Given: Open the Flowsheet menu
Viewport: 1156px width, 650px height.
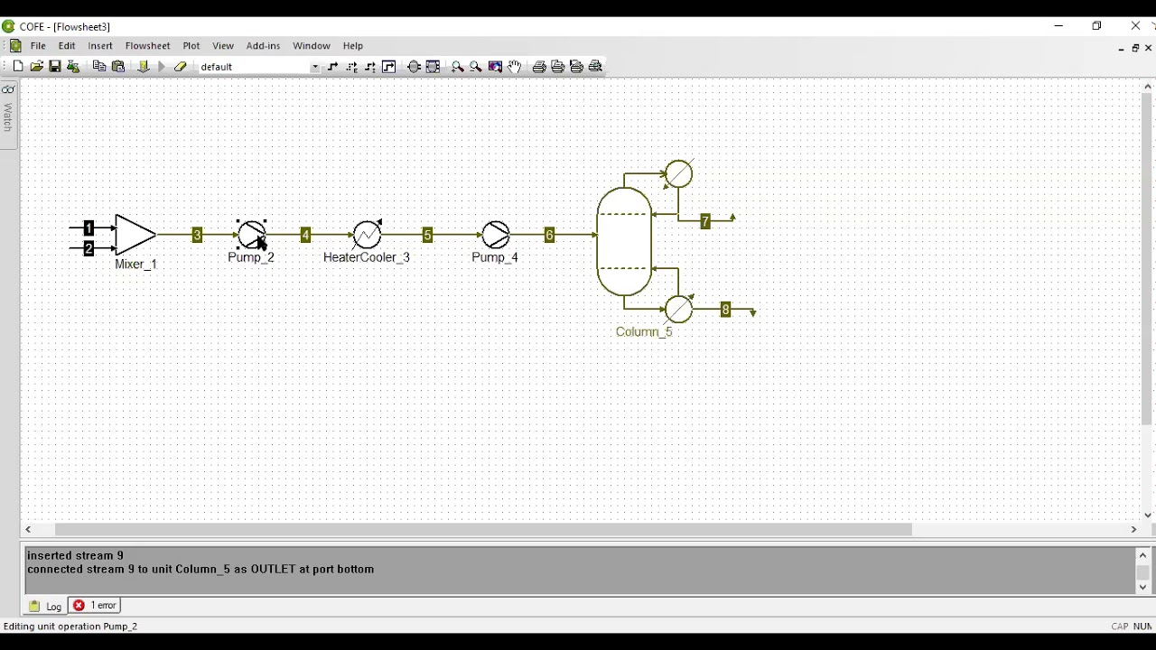Looking at the screenshot, I should [147, 46].
